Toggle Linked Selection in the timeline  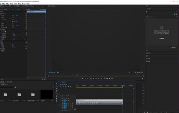[x=66, y=86]
